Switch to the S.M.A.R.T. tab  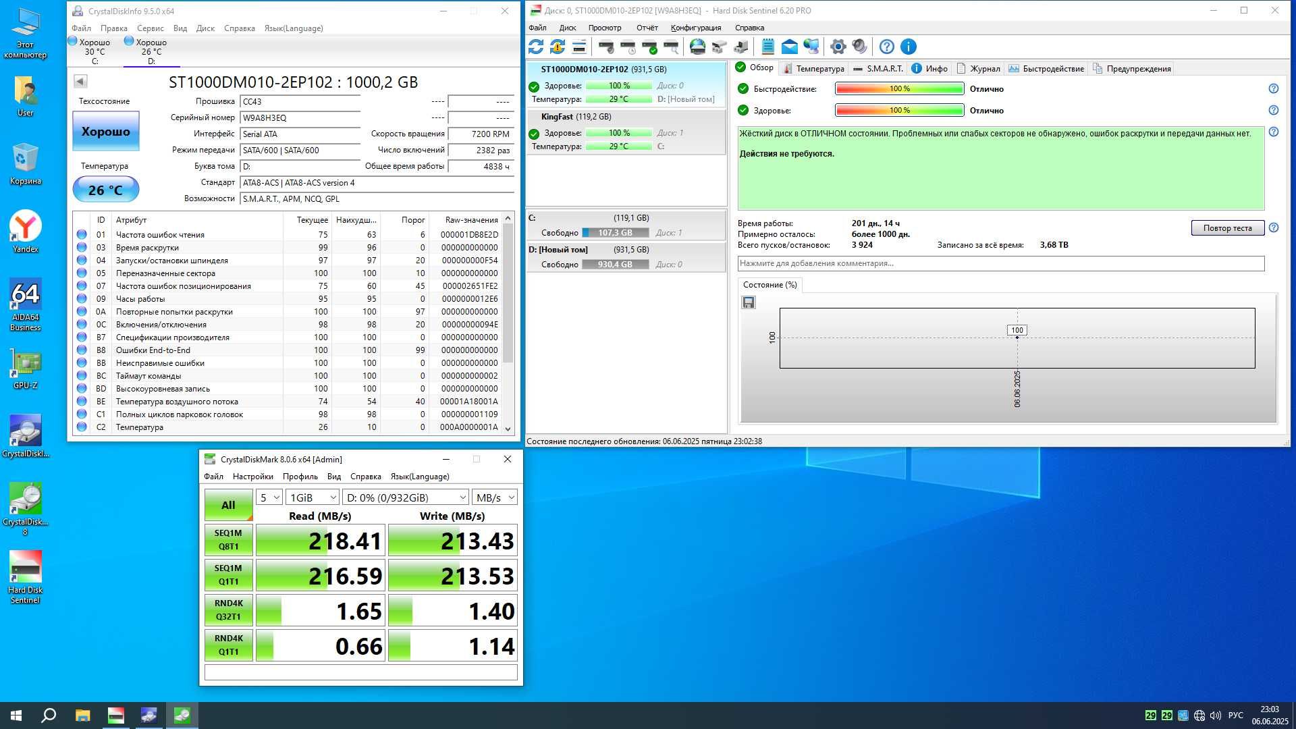878,68
